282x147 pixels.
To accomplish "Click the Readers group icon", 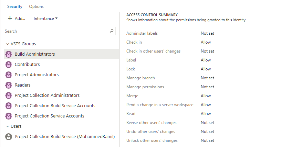I will [9, 85].
